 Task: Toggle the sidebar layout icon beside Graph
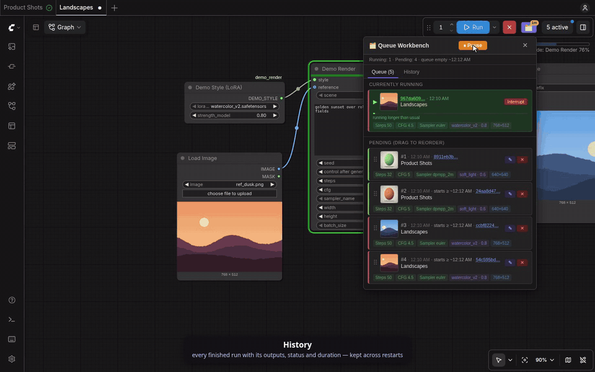pos(36,27)
